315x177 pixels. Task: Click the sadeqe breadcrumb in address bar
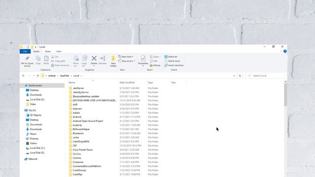pos(52,76)
